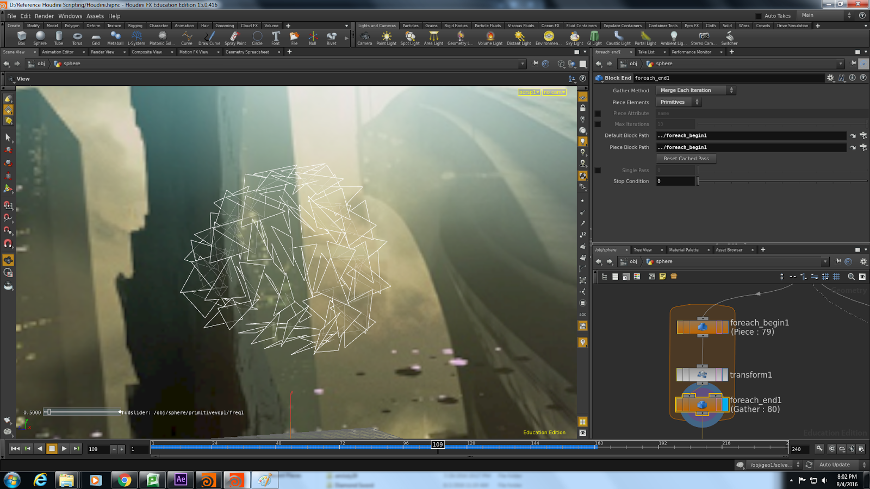Open the Piece Elements dropdown showing Primitives

tap(678, 102)
